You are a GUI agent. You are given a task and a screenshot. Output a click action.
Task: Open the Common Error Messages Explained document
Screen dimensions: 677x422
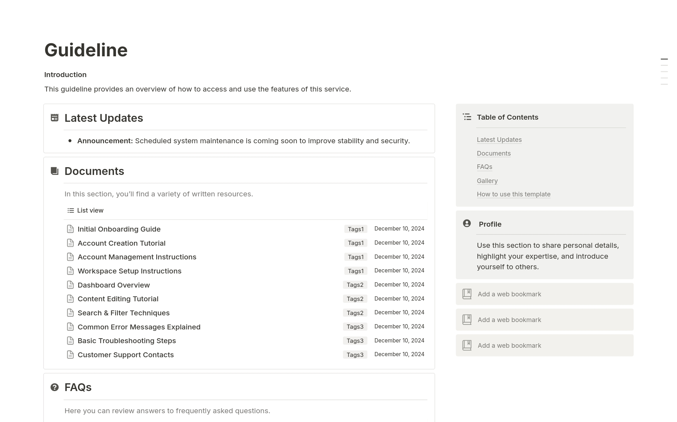139,327
